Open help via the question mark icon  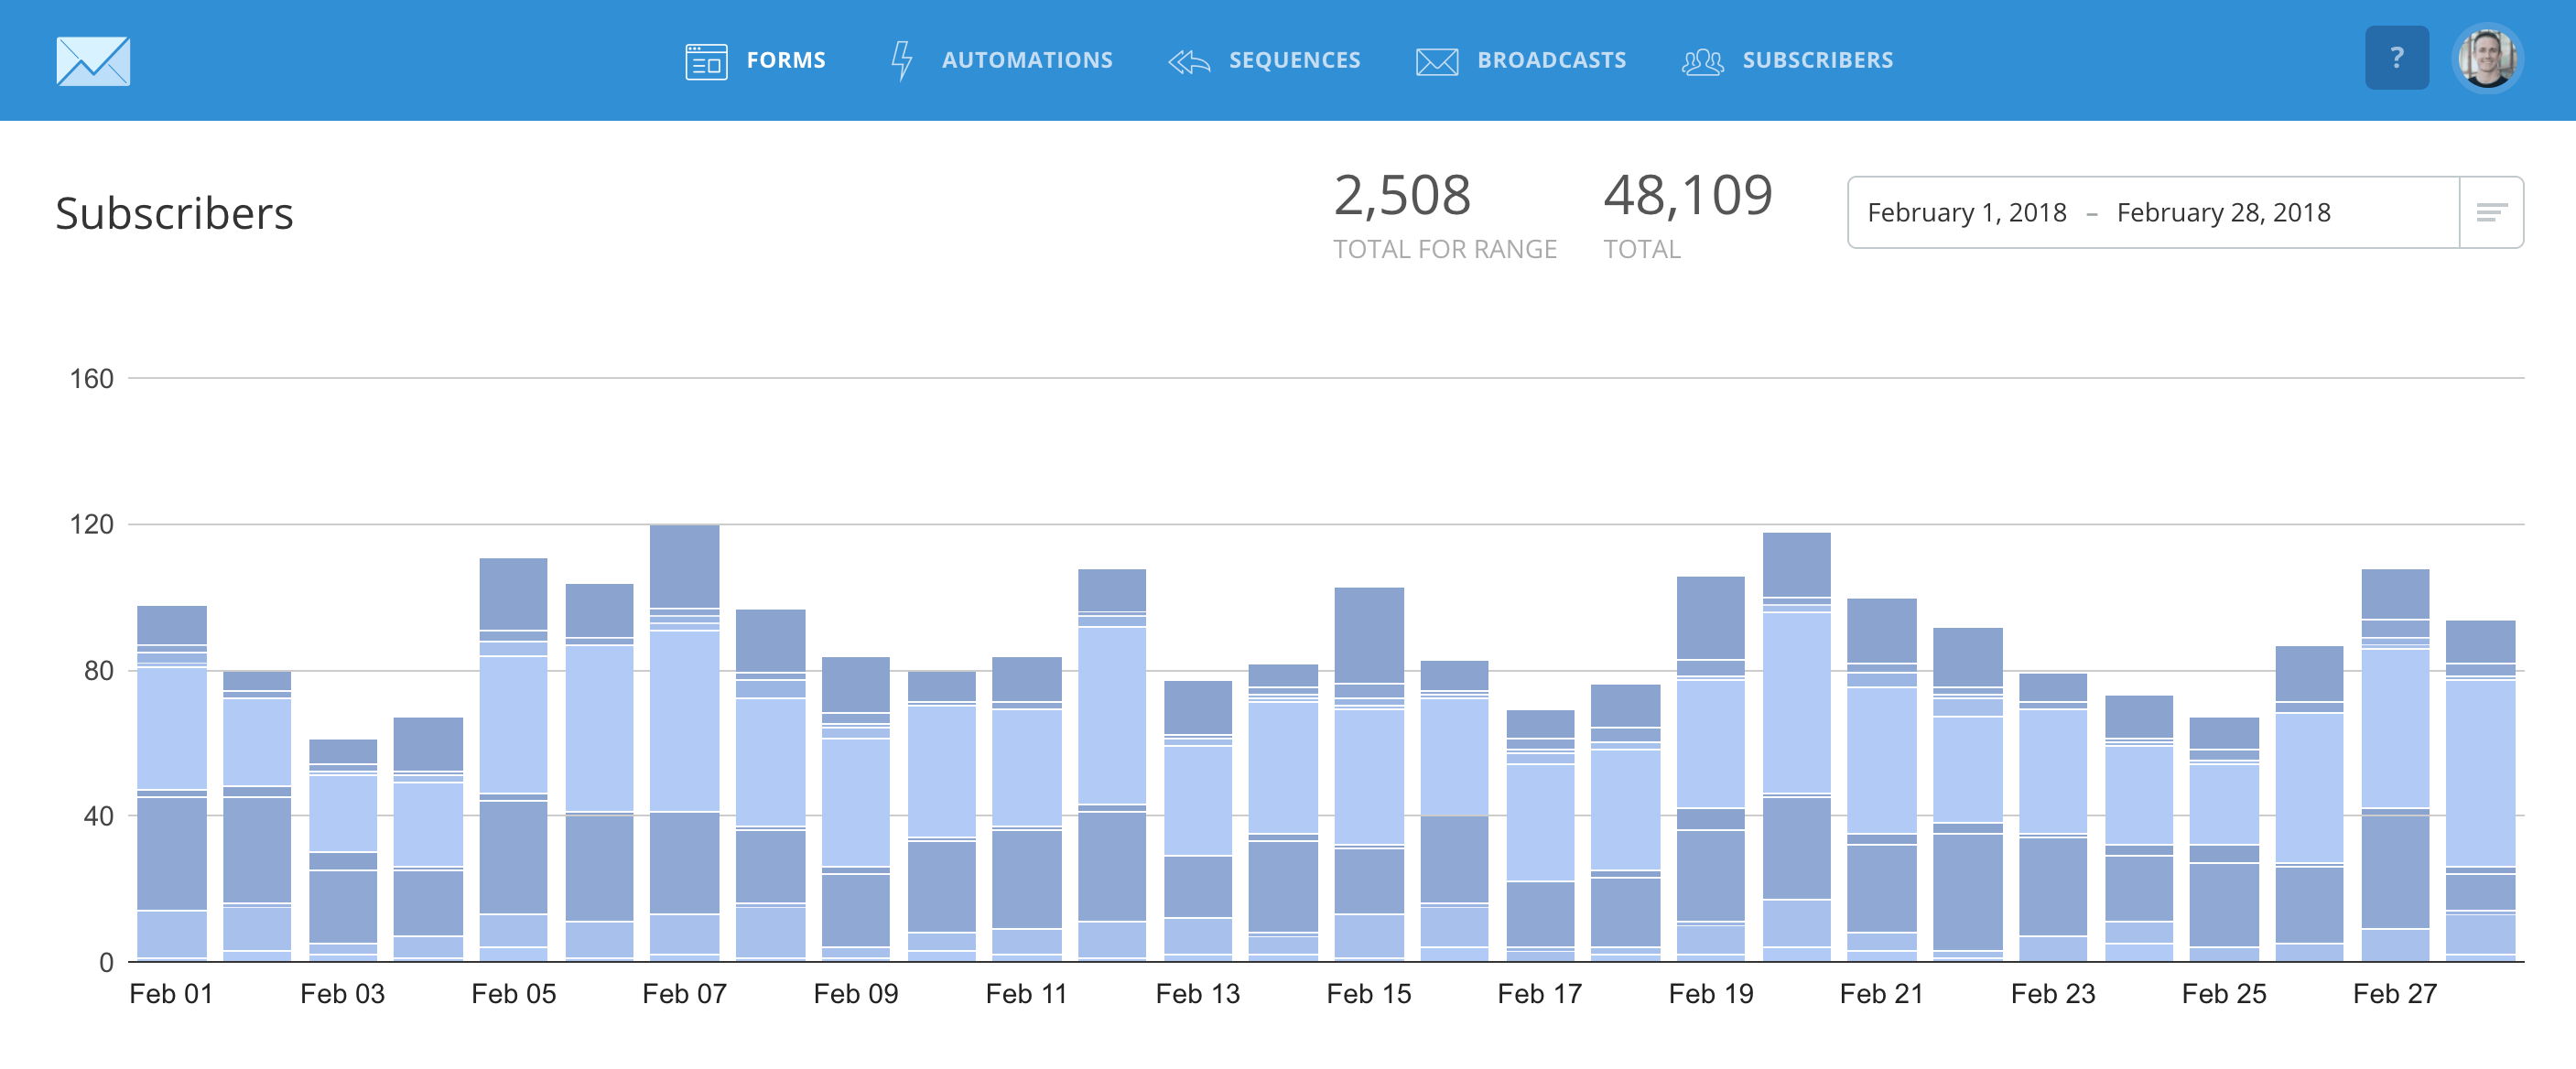pos(2396,58)
